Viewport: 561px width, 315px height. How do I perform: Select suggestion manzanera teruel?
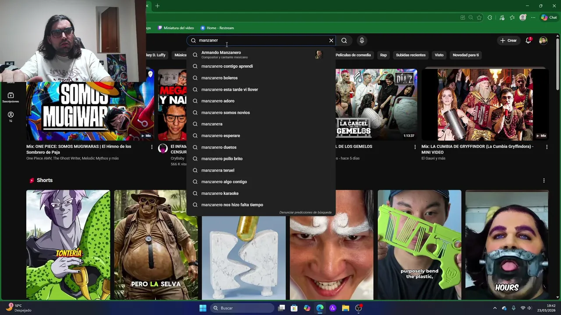point(261,170)
